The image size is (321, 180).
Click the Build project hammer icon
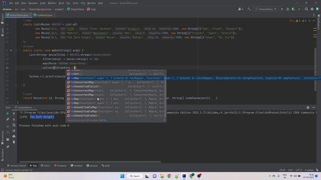pos(249,9)
